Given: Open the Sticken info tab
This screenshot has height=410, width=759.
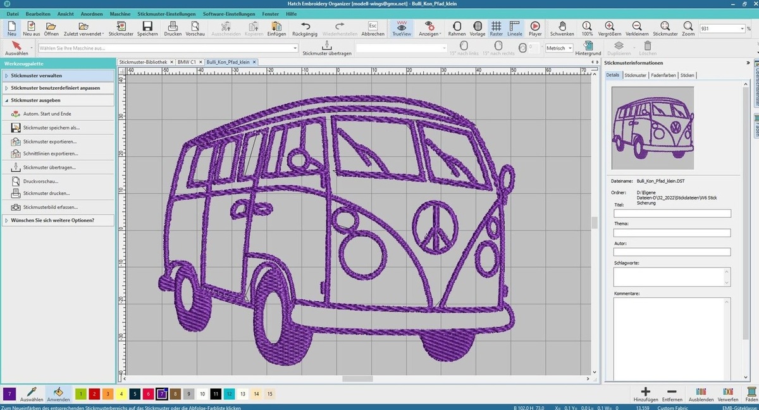Looking at the screenshot, I should pos(688,75).
